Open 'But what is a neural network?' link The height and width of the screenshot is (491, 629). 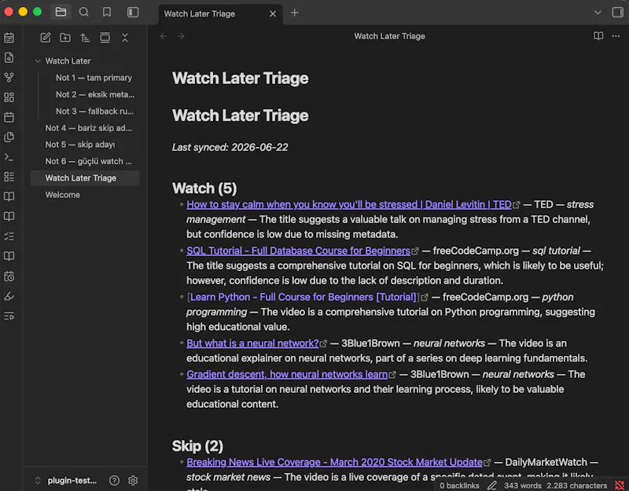click(x=252, y=343)
